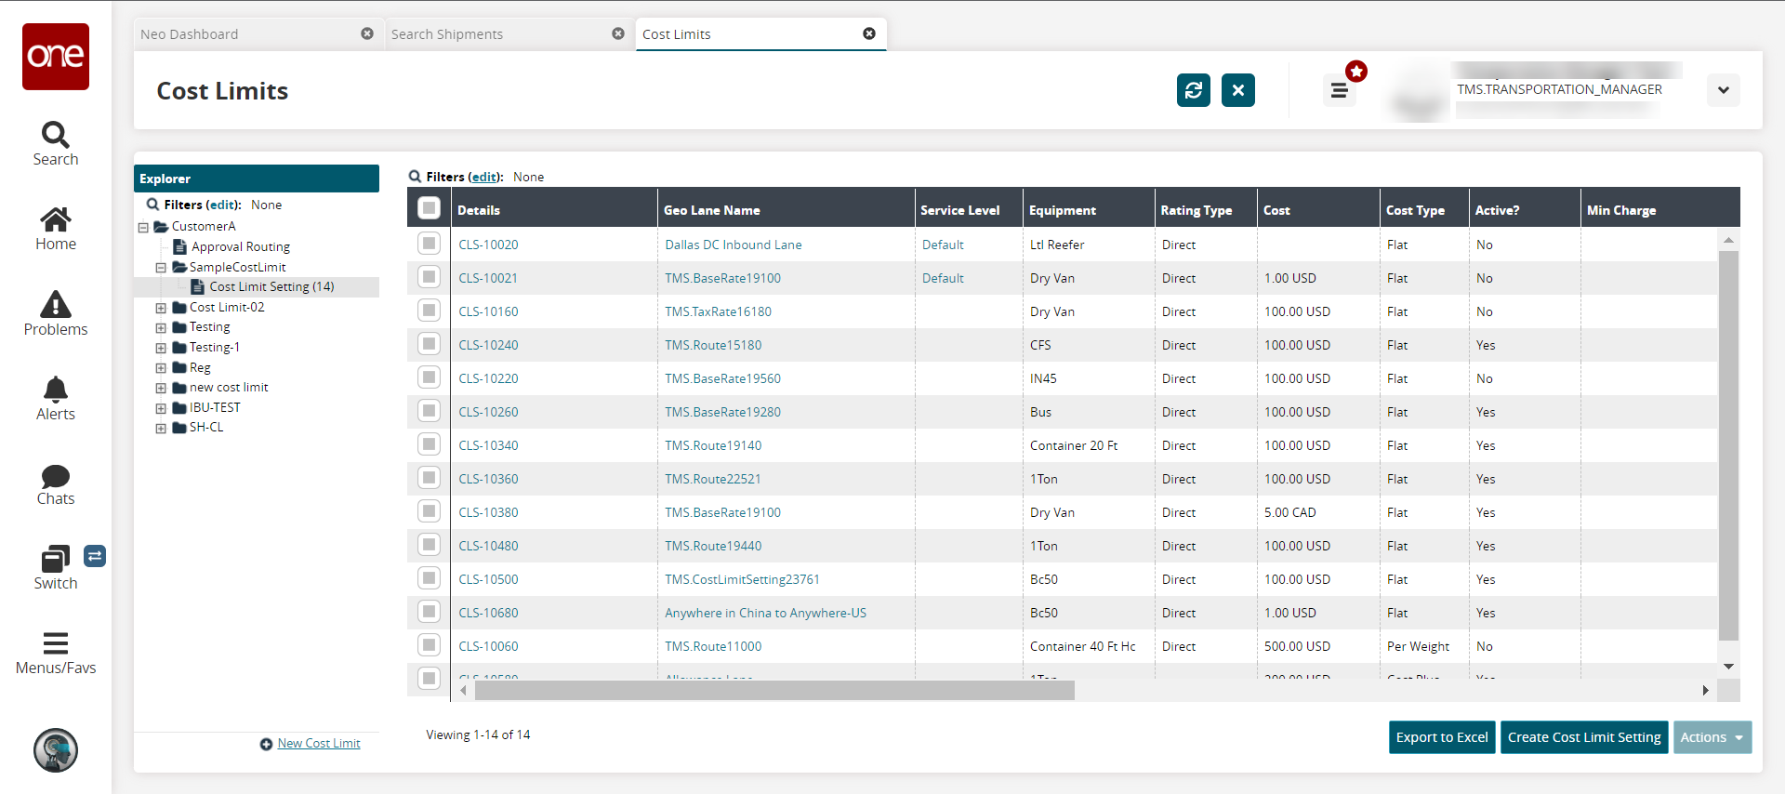Open the CLS-10380 details link
The image size is (1785, 794).
[x=488, y=512]
